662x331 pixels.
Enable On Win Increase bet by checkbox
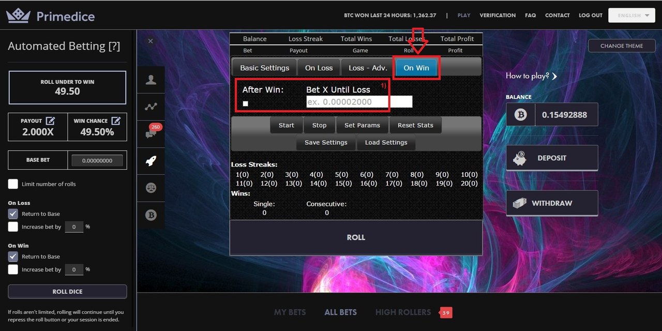(13, 269)
